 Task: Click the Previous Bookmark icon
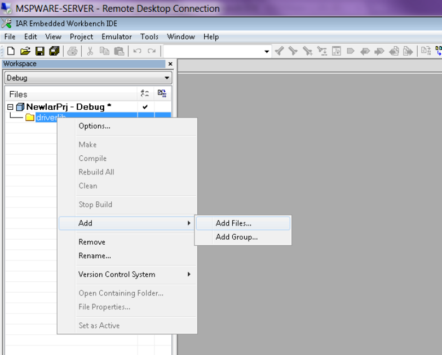[365, 51]
